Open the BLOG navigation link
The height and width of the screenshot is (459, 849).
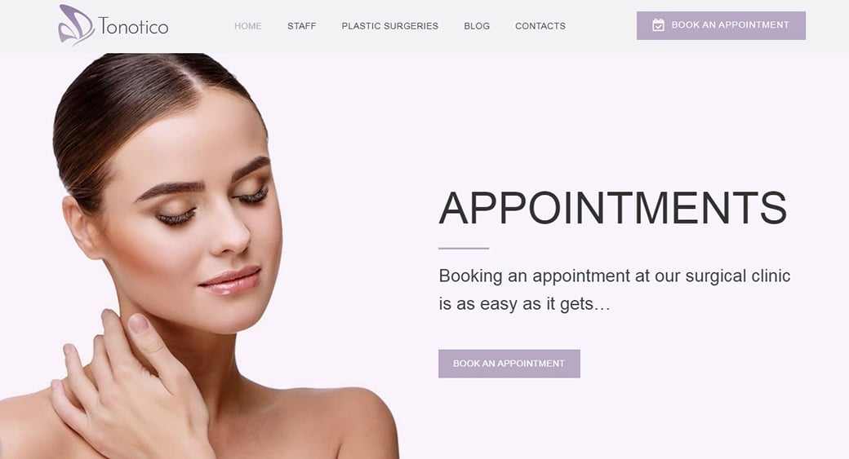(477, 26)
